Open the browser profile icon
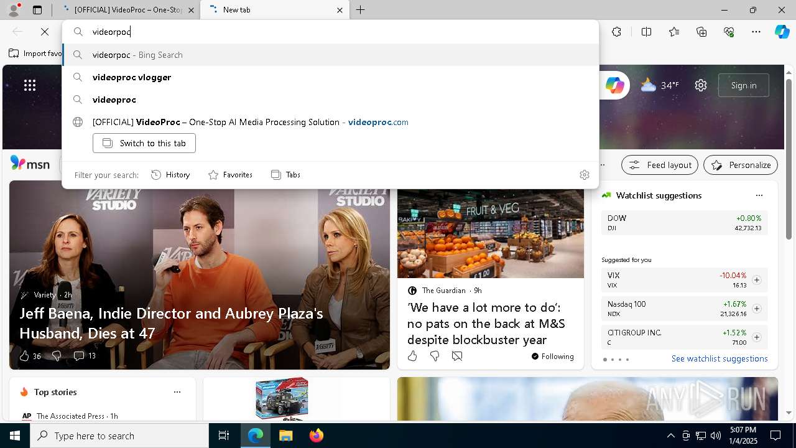Image resolution: width=796 pixels, height=448 pixels. (x=13, y=9)
